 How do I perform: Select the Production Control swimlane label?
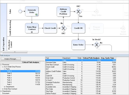[10, 45]
